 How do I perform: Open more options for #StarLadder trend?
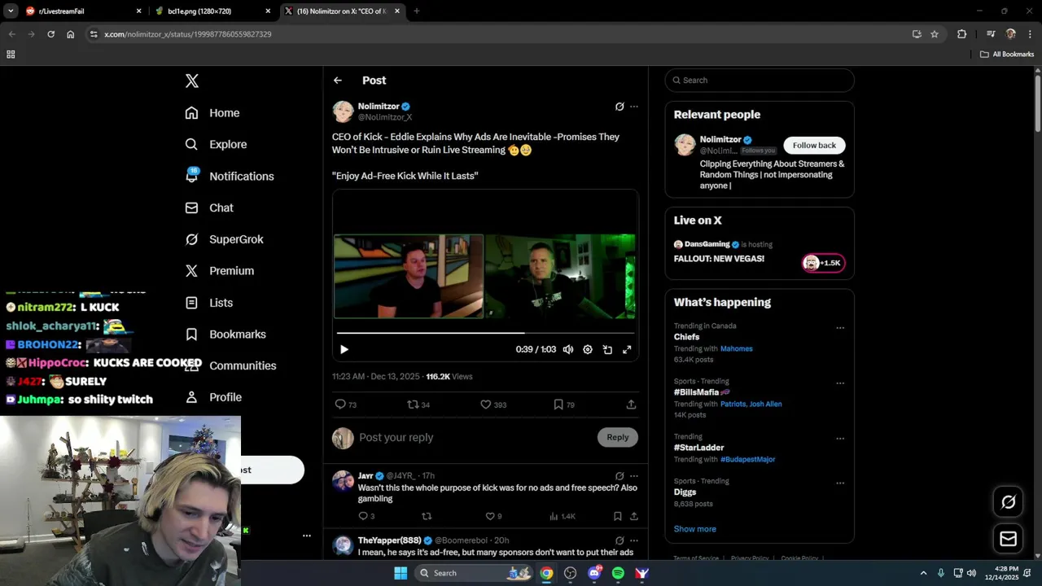[840, 439]
